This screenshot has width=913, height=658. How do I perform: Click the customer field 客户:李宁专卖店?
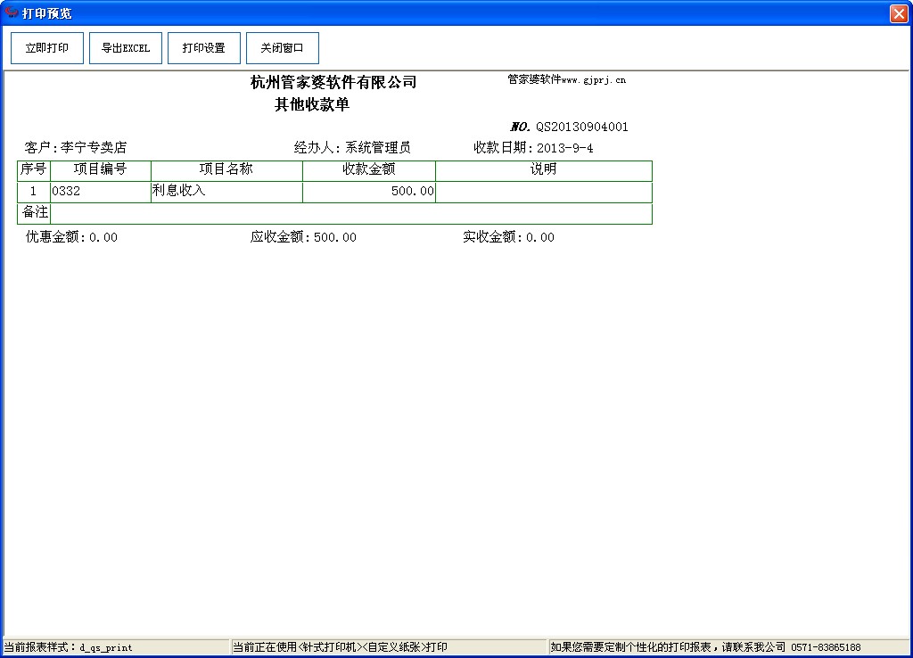pos(76,148)
